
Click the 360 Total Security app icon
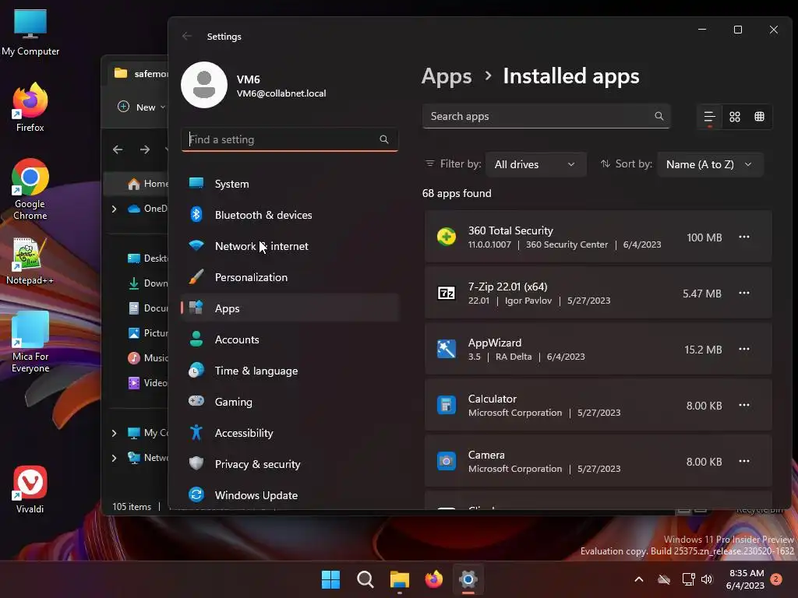(x=447, y=237)
